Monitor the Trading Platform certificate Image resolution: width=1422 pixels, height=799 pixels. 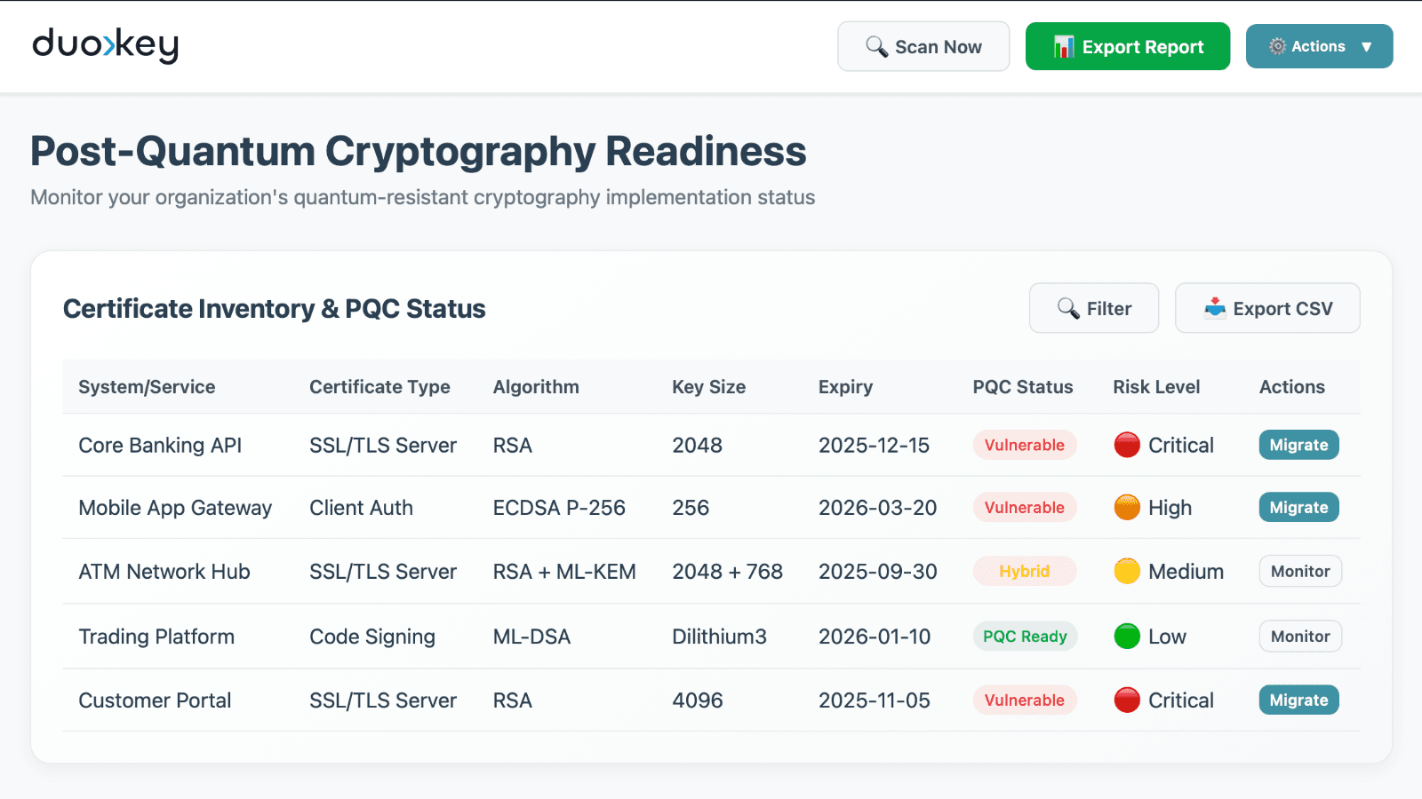(x=1299, y=637)
